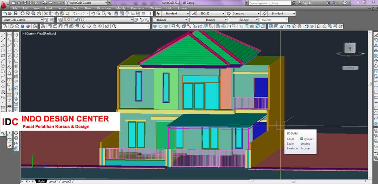Click Make Object's Layer Current icon

pos(136,20)
